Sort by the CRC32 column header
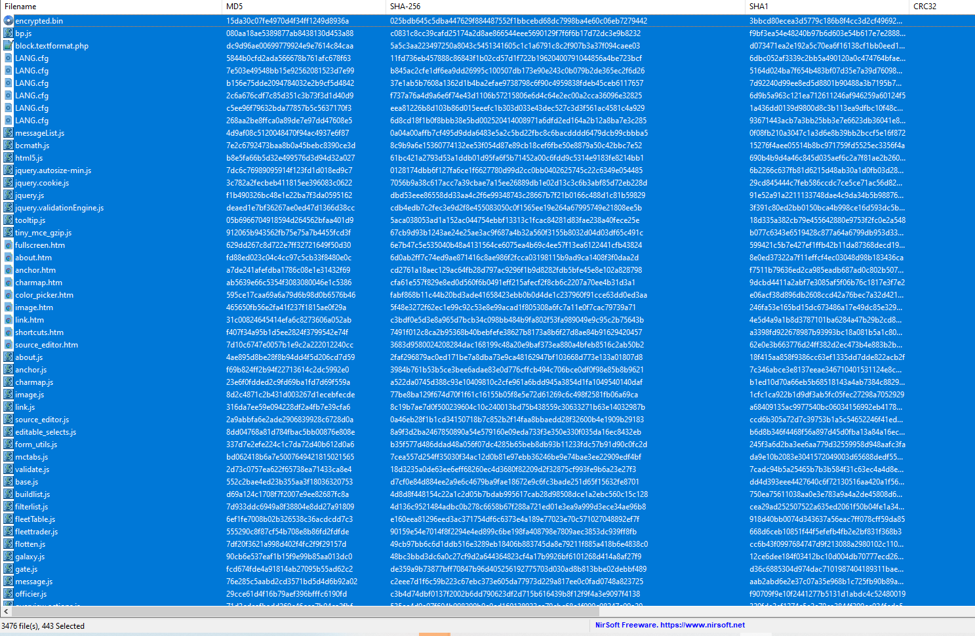Viewport: 975px width, 636px height. point(941,7)
